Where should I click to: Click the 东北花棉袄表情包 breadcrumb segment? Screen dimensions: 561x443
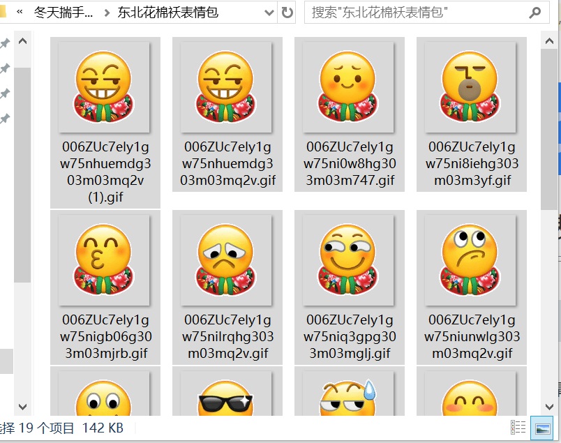(168, 13)
